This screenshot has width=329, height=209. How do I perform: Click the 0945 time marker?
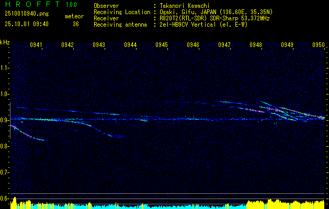click(x=162, y=44)
